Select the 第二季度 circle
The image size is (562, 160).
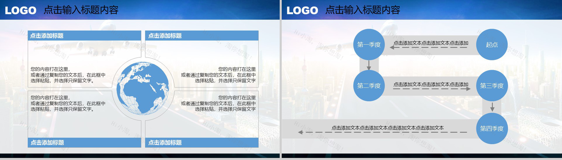[369, 86]
